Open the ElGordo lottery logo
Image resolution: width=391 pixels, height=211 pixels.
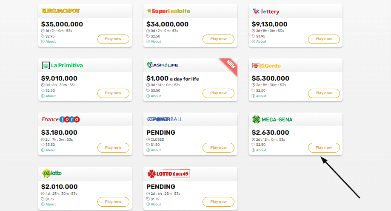(x=266, y=66)
